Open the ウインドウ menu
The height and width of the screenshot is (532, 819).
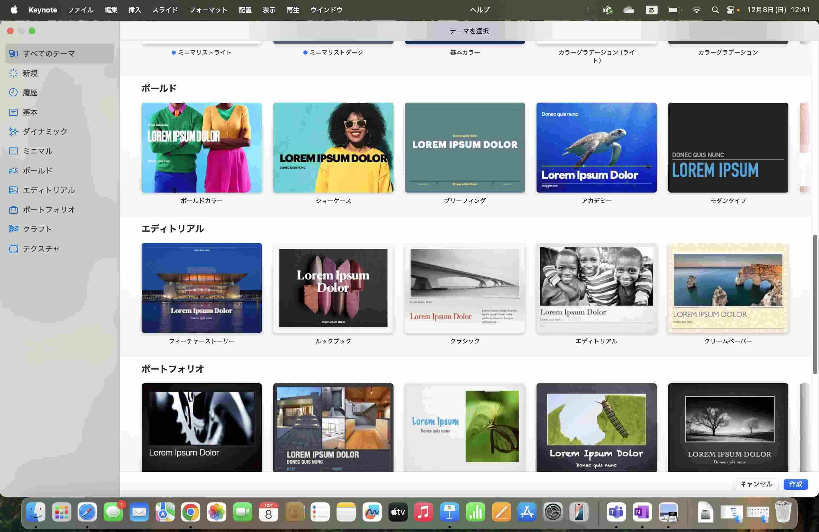tap(326, 10)
